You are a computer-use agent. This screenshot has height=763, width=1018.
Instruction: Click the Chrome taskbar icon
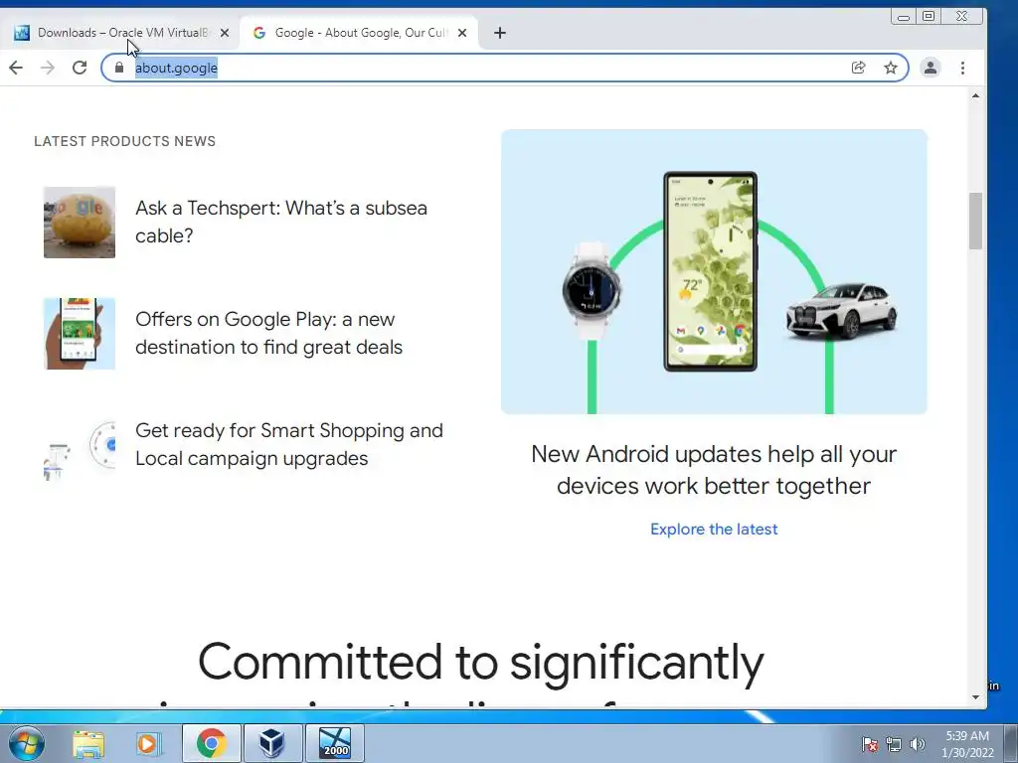(x=211, y=743)
